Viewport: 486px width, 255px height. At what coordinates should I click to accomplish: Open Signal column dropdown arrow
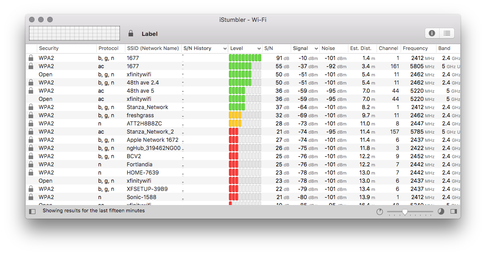pos(316,49)
